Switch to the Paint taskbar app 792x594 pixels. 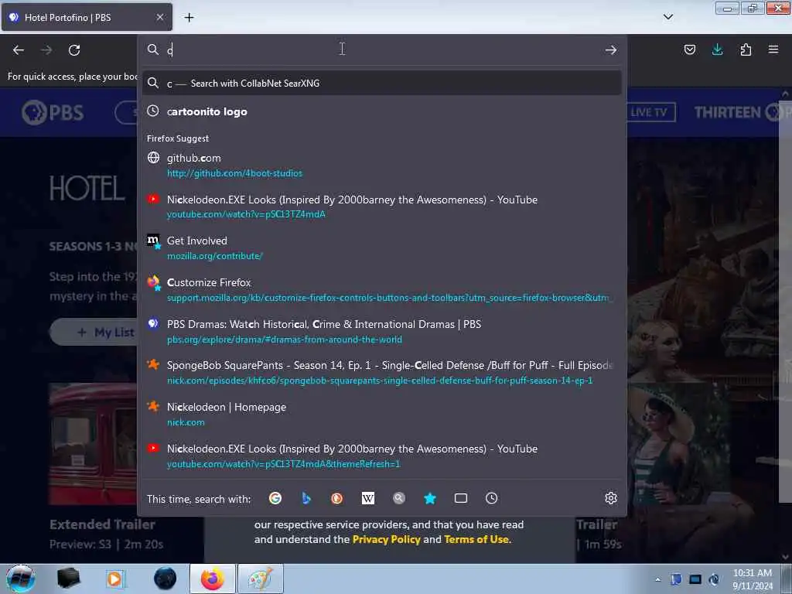click(260, 579)
